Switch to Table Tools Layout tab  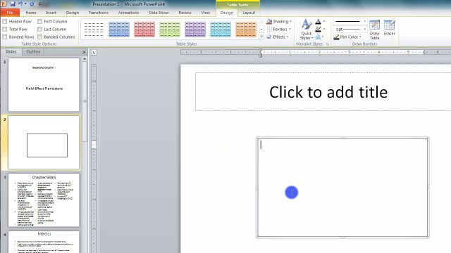pyautogui.click(x=249, y=13)
